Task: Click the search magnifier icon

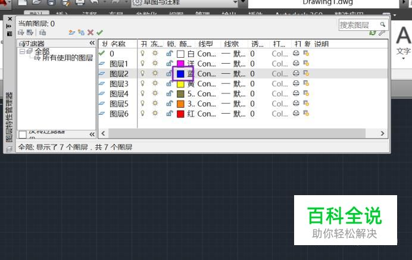Action: tap(383, 24)
